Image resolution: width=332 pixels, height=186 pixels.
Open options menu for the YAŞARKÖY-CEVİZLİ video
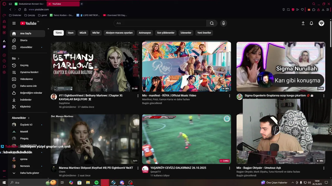(x=230, y=168)
